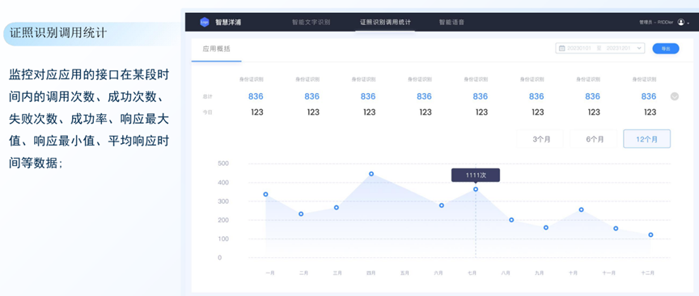Click the blue 导出 export button

[666, 49]
